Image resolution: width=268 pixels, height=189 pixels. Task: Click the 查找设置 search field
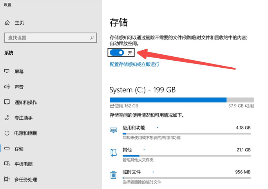[x=47, y=38]
